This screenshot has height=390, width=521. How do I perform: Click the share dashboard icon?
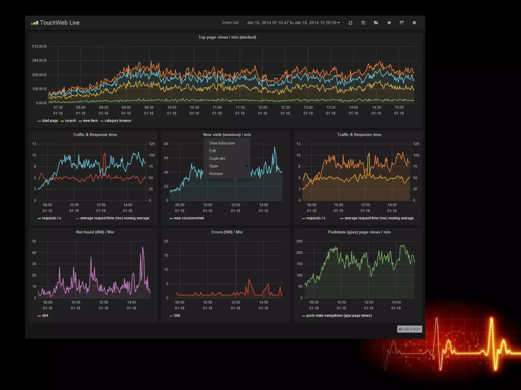pyautogui.click(x=402, y=23)
